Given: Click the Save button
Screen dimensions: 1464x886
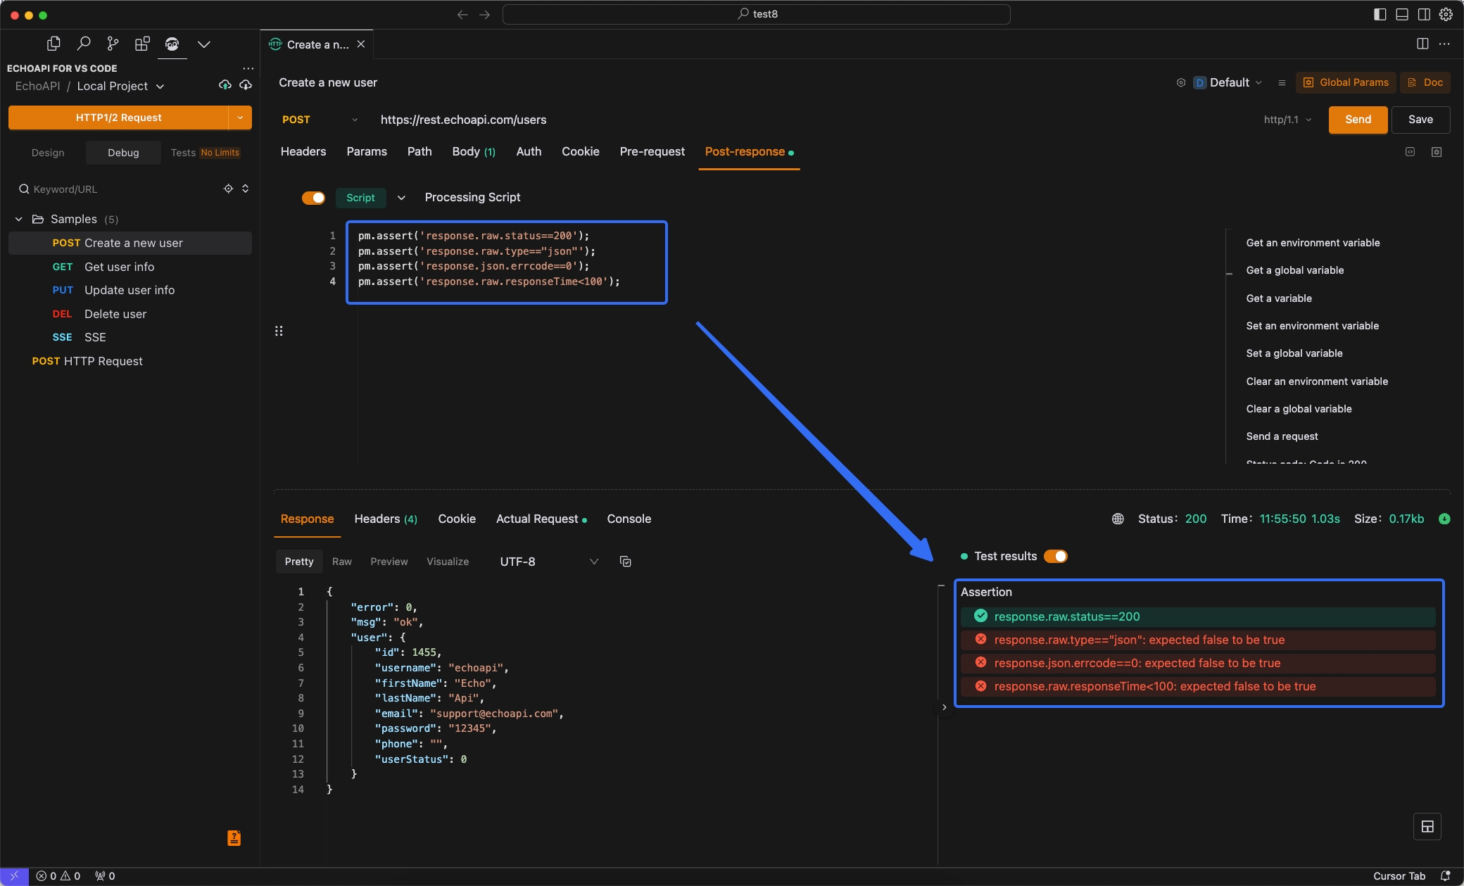Looking at the screenshot, I should (x=1420, y=120).
